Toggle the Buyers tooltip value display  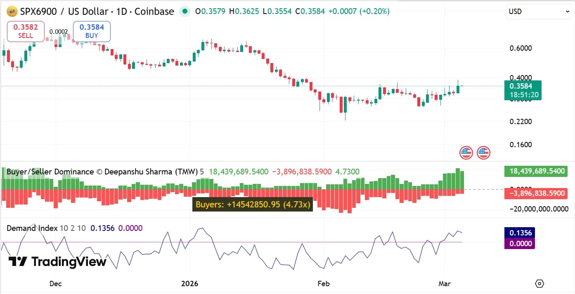[252, 204]
